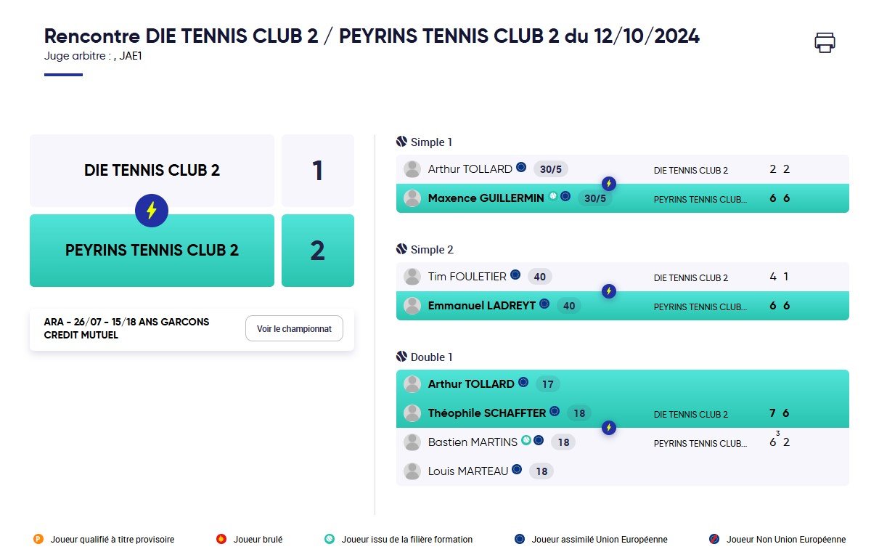Click the orange provisional-qualification legend icon

point(38,539)
